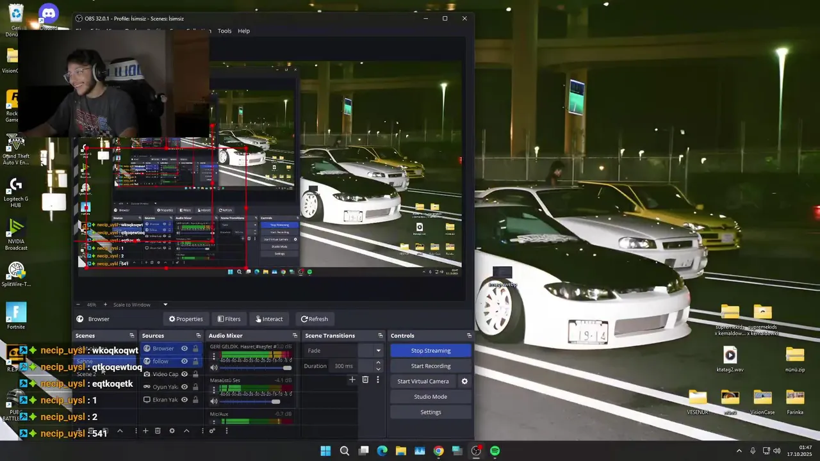Hide the Oyun Yak source eye icon
The height and width of the screenshot is (461, 820).
point(184,387)
